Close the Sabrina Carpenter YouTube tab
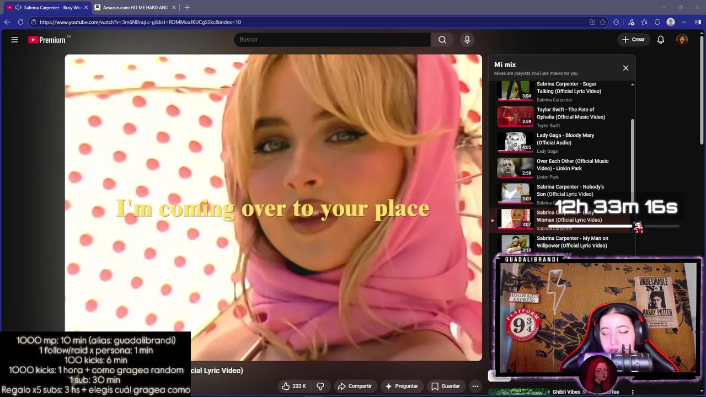706x397 pixels. [85, 7]
